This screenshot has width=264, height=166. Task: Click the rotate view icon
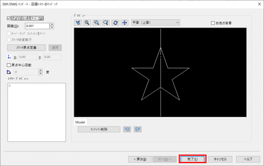[x=115, y=22]
